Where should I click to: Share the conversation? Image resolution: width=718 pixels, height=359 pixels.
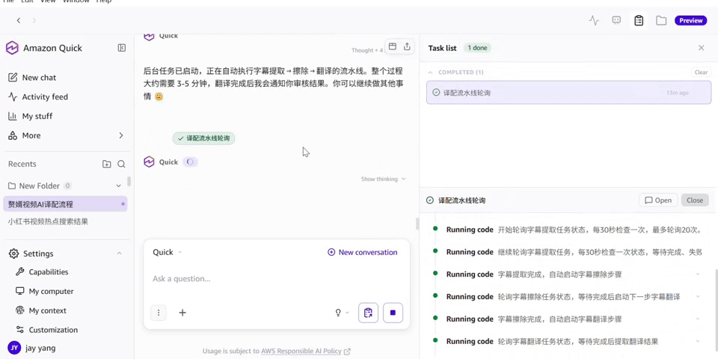coord(407,46)
